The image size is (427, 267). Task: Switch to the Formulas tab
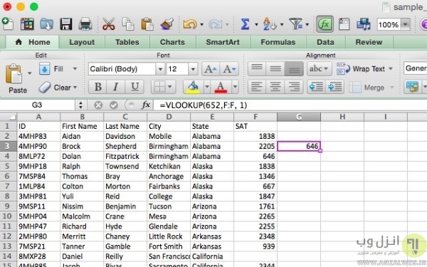click(278, 42)
